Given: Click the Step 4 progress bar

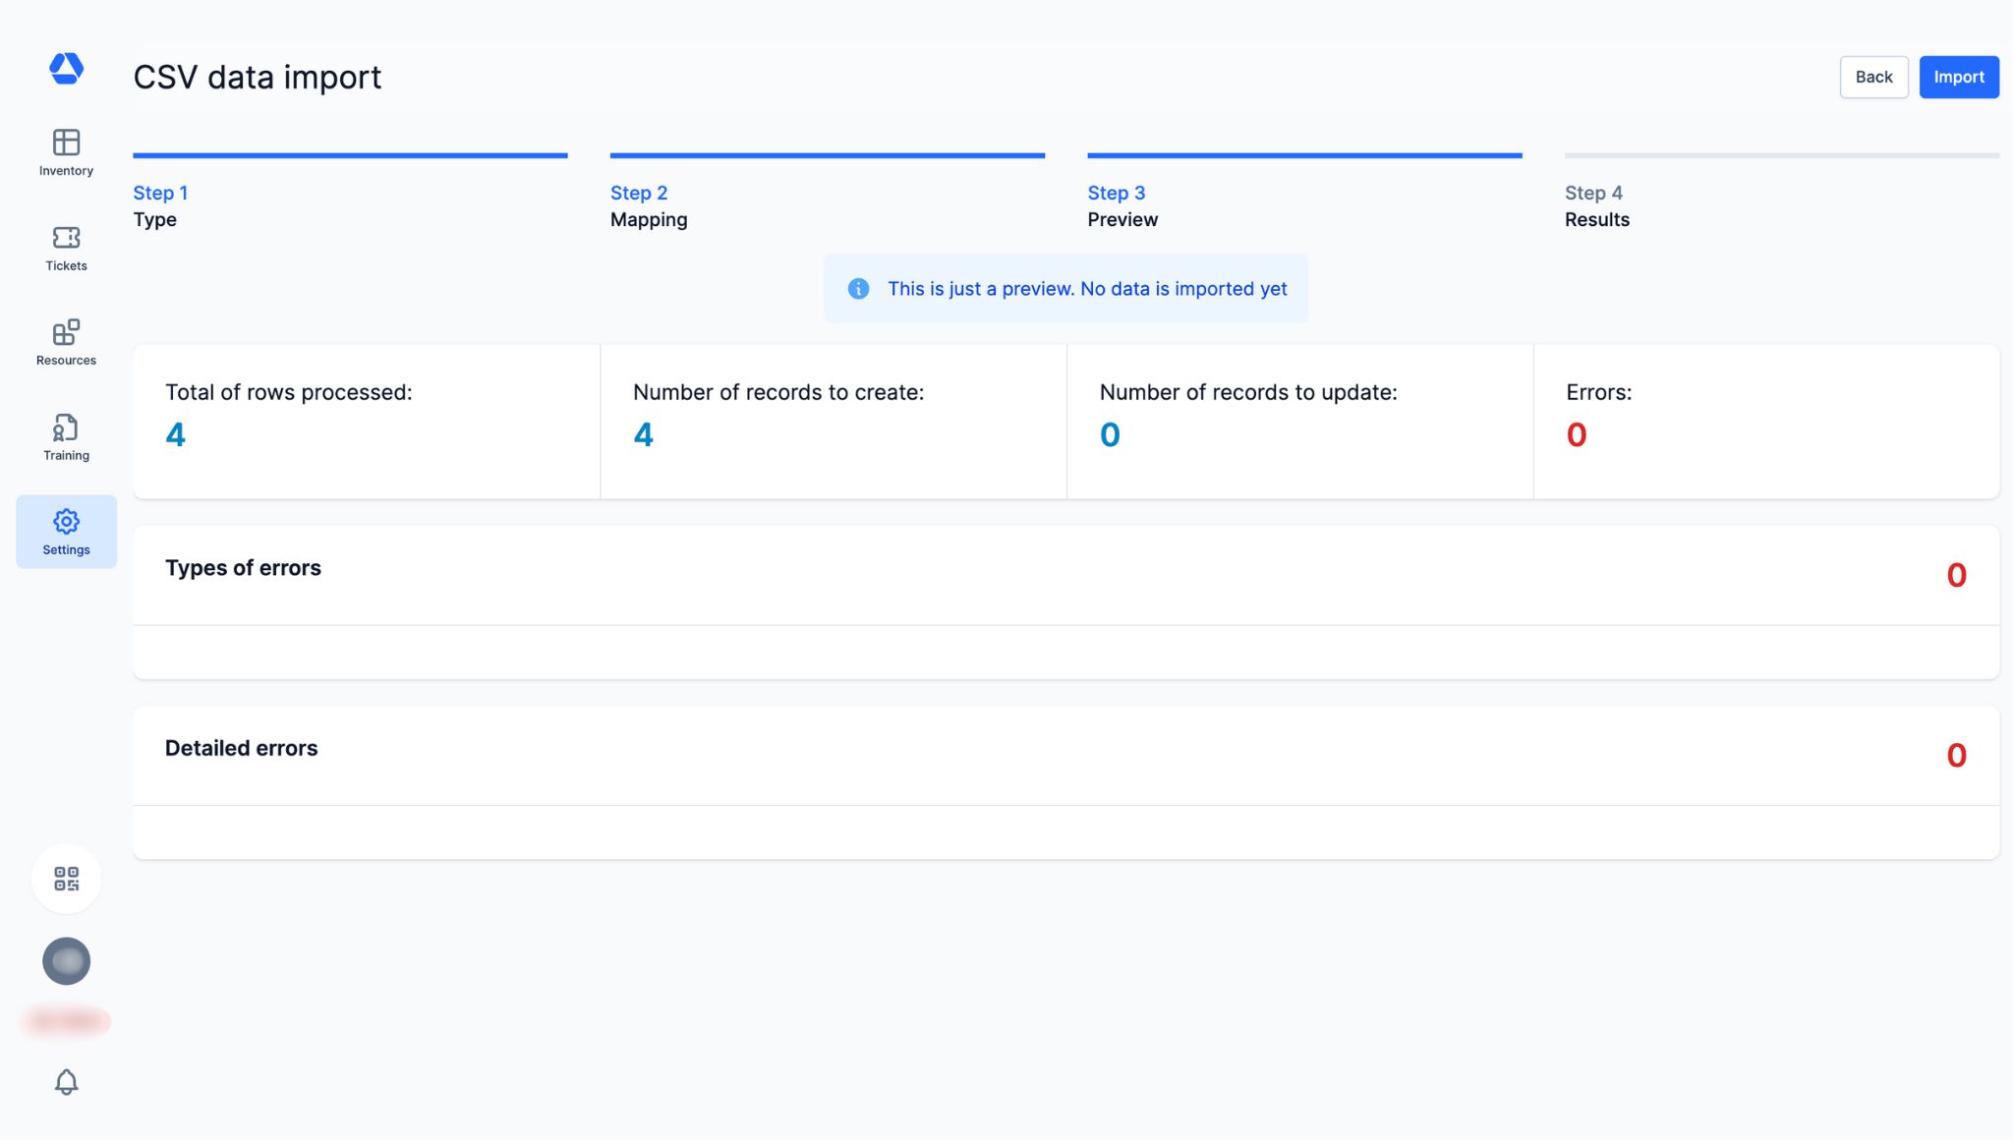Looking at the screenshot, I should pyautogui.click(x=1781, y=155).
